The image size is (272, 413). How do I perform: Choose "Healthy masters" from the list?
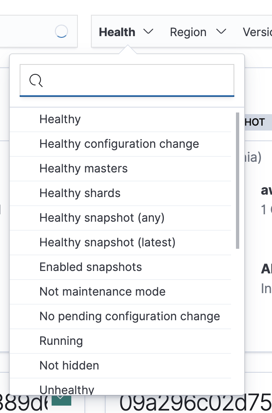click(83, 168)
